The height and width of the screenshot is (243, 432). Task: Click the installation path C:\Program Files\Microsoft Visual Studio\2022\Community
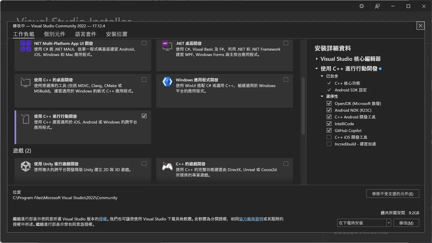click(x=65, y=198)
